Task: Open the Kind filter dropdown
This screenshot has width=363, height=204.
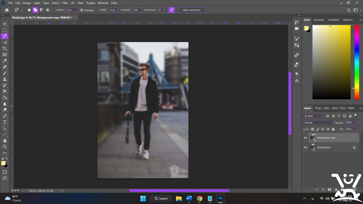Action: pyautogui.click(x=313, y=116)
